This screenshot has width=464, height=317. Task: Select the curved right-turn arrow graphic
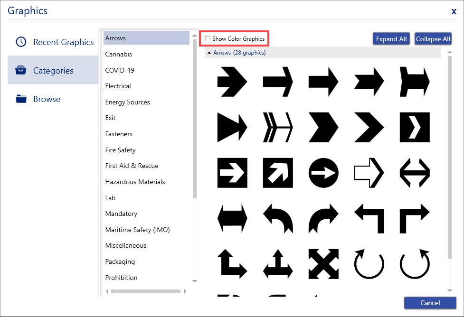click(323, 218)
